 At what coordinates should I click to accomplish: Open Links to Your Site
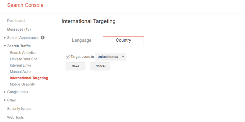[24, 59]
